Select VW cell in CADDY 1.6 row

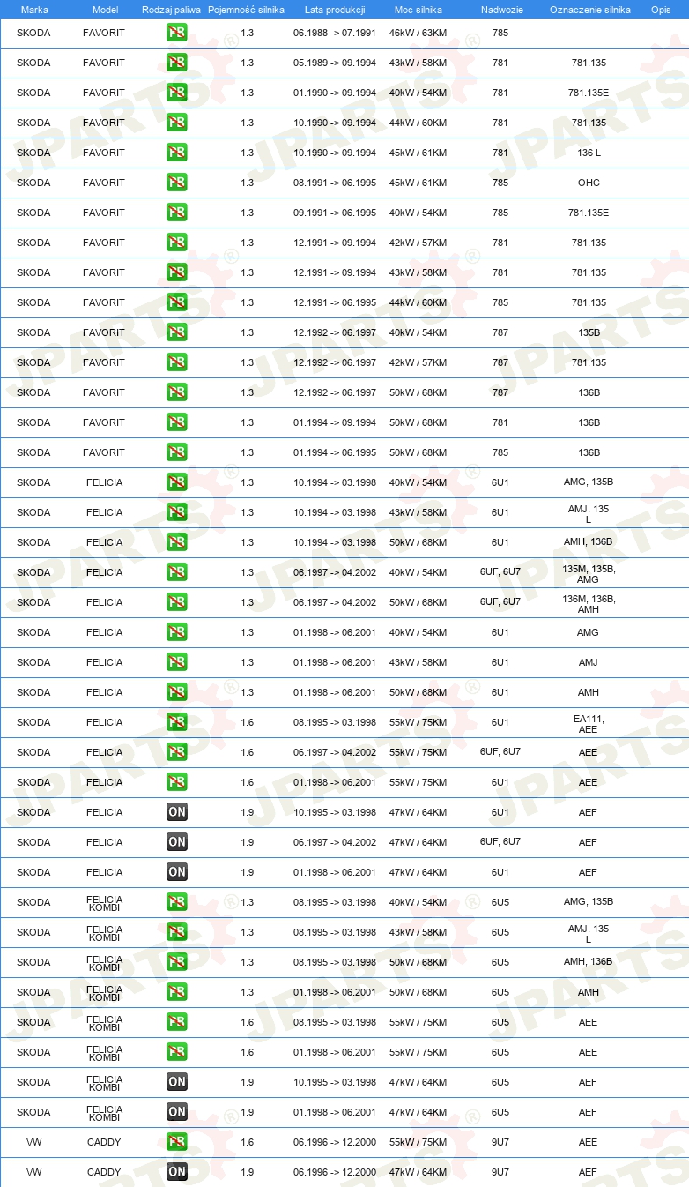33,1143
